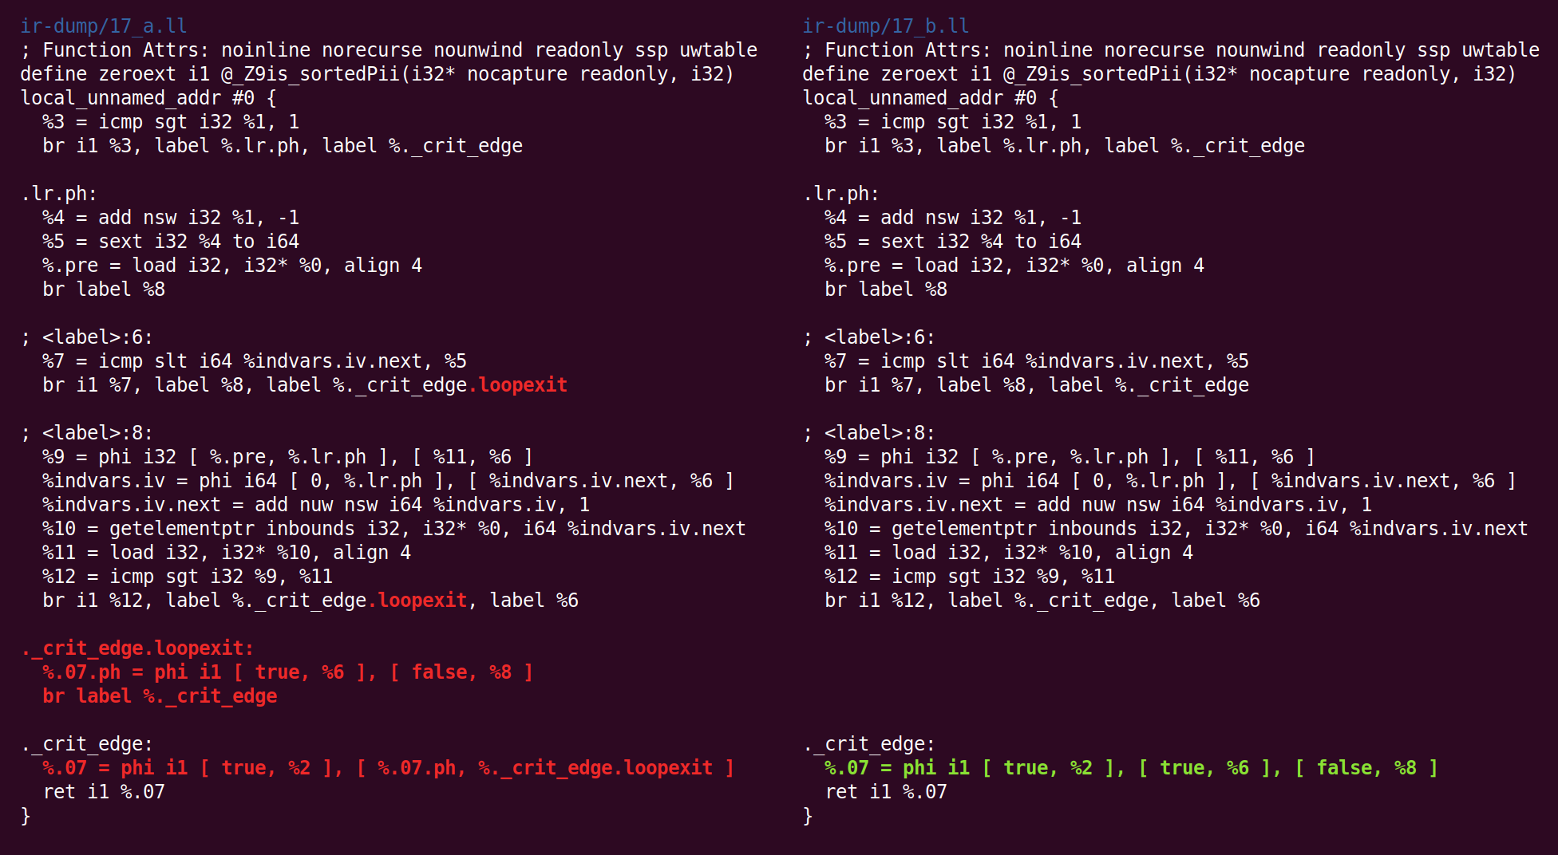Select the red %.07.ph phi line
The width and height of the screenshot is (1558, 855).
(x=287, y=672)
